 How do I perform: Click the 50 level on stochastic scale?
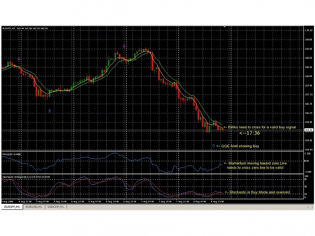(x=306, y=187)
